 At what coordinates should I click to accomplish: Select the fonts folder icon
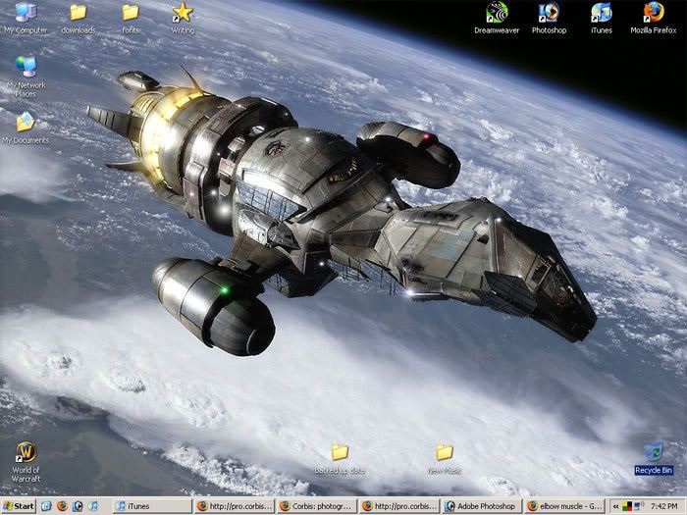point(131,14)
